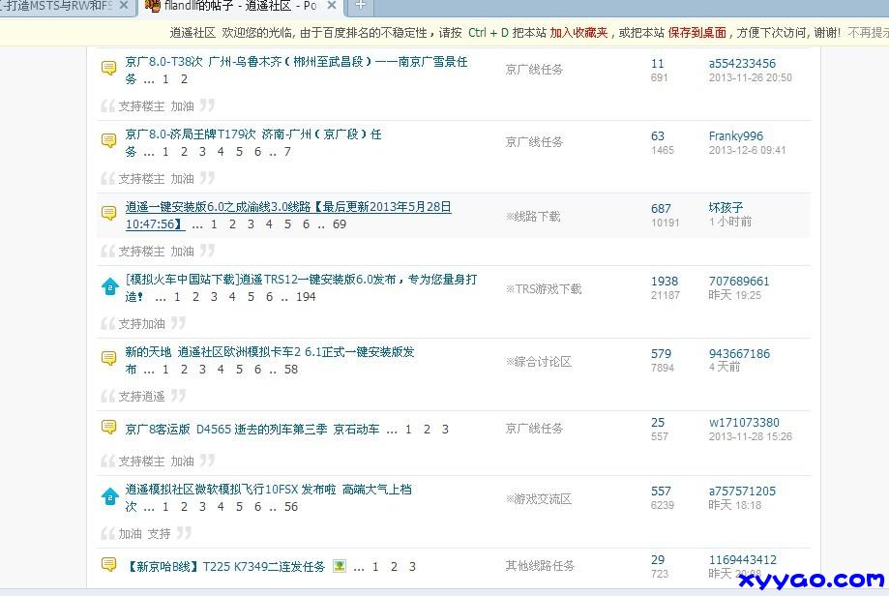Go to page 194 of TRS12 thread
Image resolution: width=889 pixels, height=596 pixels.
coord(306,297)
